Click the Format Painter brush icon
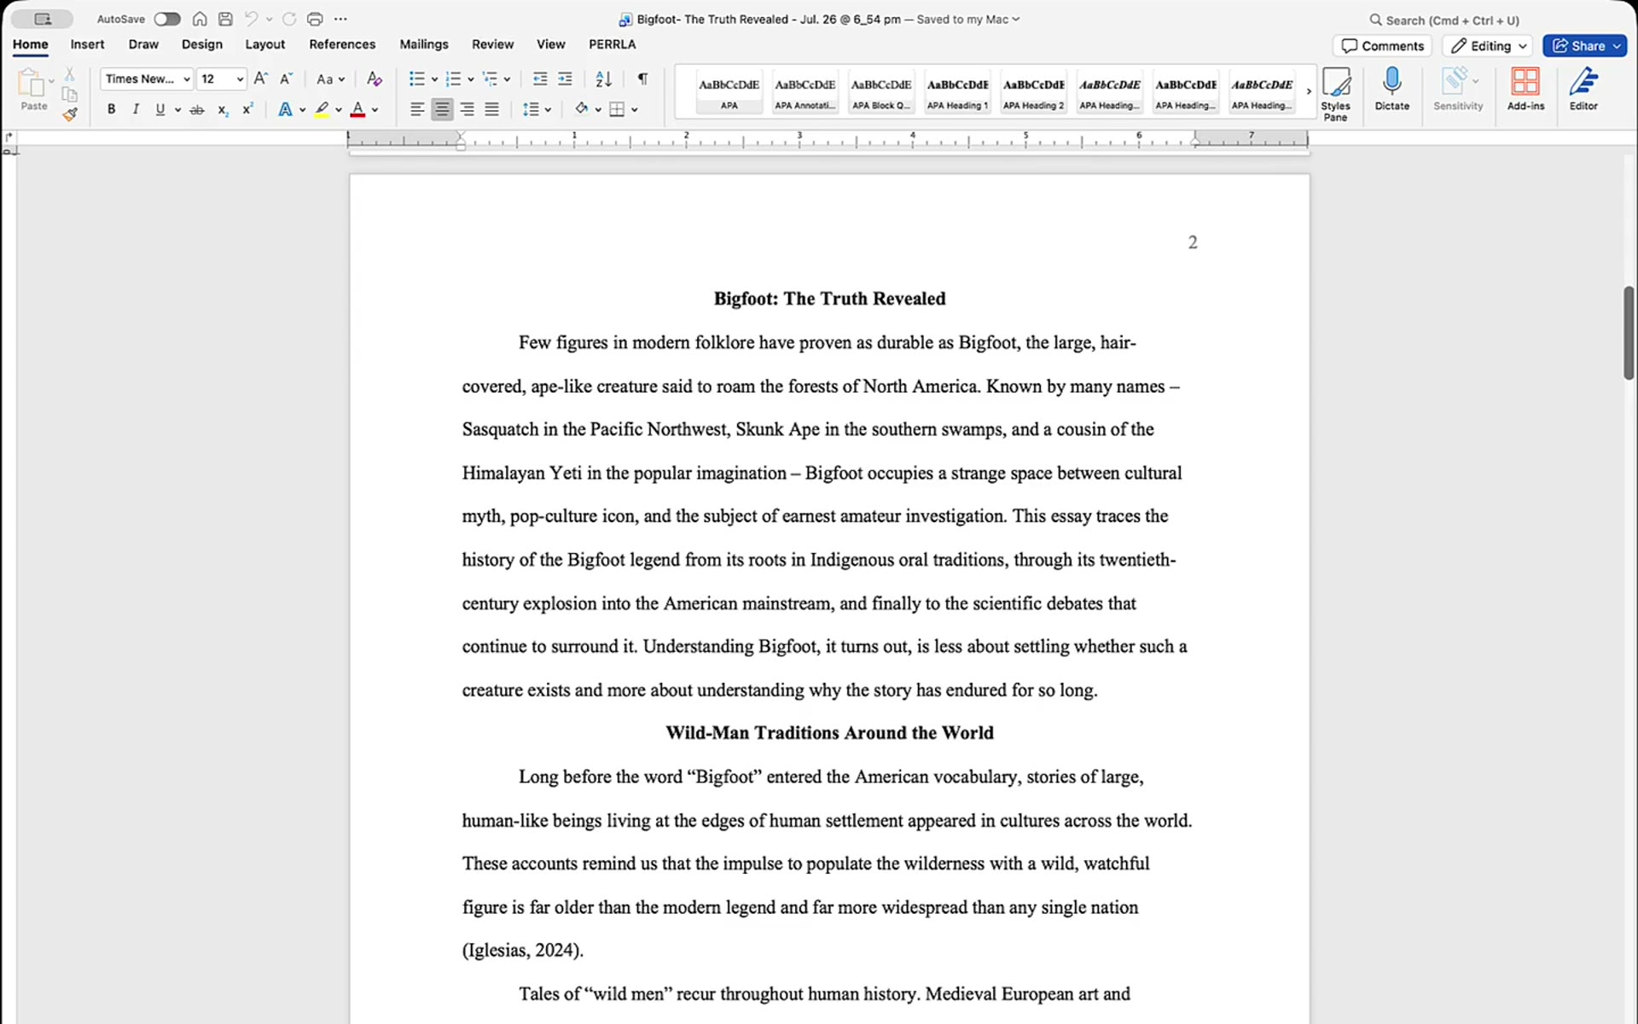Screen dimensions: 1638x1024 coord(70,113)
